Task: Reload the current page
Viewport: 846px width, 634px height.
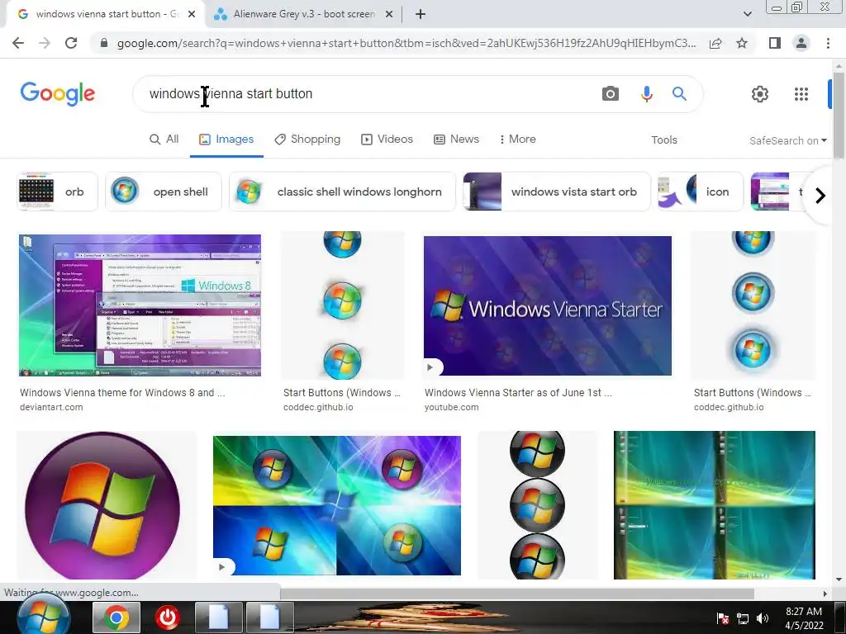Action: pos(71,43)
